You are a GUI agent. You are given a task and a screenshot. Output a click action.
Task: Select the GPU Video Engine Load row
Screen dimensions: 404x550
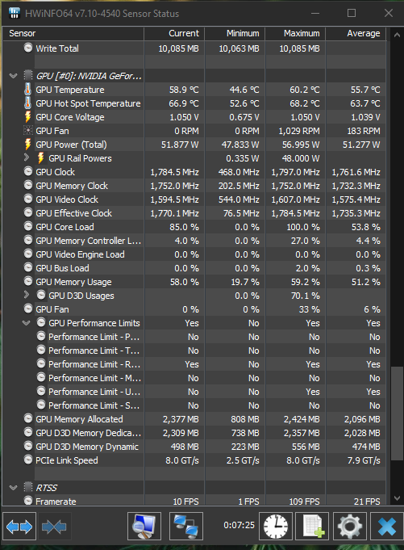(194, 254)
